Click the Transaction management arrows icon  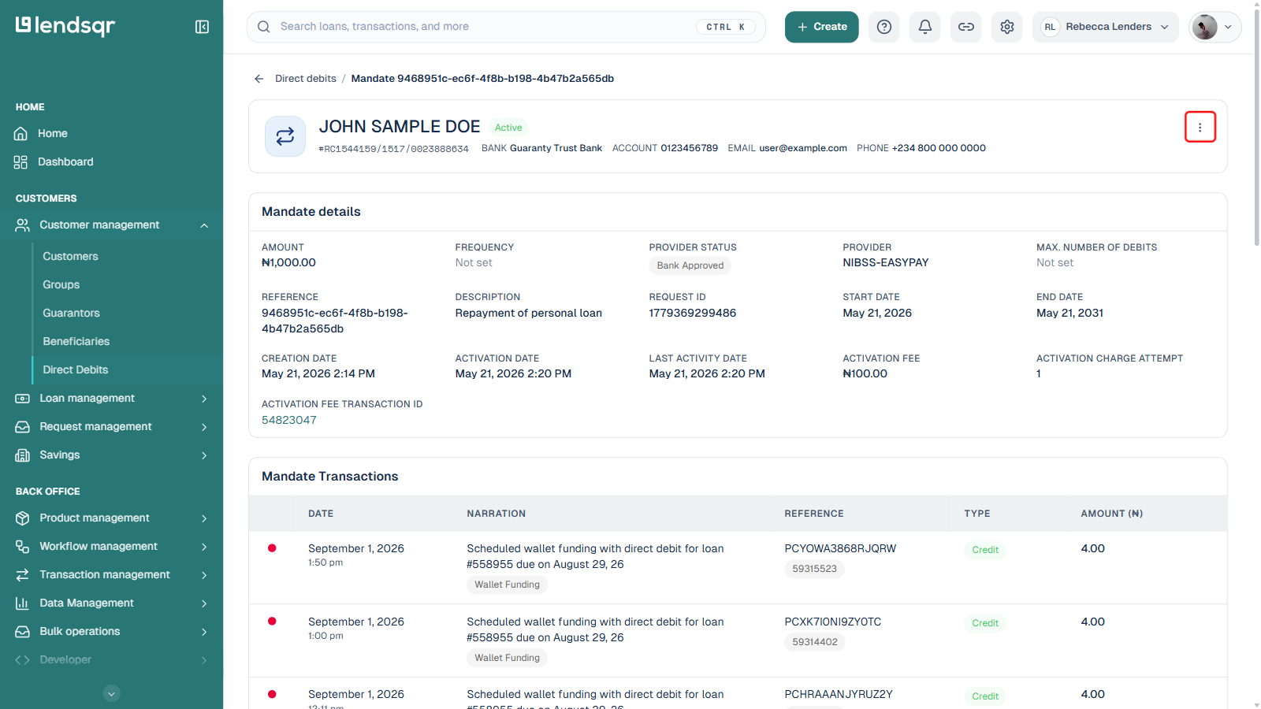tap(22, 575)
